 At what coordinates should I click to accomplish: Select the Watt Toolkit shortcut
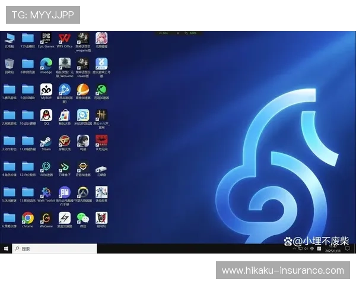click(46, 192)
